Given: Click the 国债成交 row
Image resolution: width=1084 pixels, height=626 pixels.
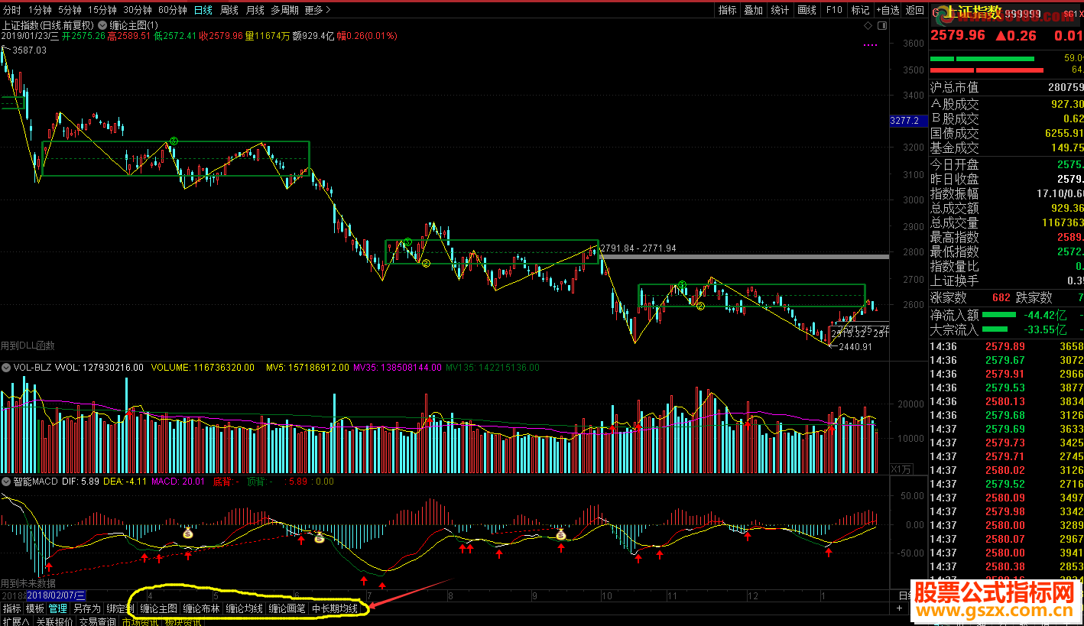Looking at the screenshot, I should 1007,133.
